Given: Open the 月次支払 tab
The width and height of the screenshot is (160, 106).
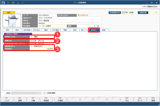Looking at the screenshot, I should point(36,30).
